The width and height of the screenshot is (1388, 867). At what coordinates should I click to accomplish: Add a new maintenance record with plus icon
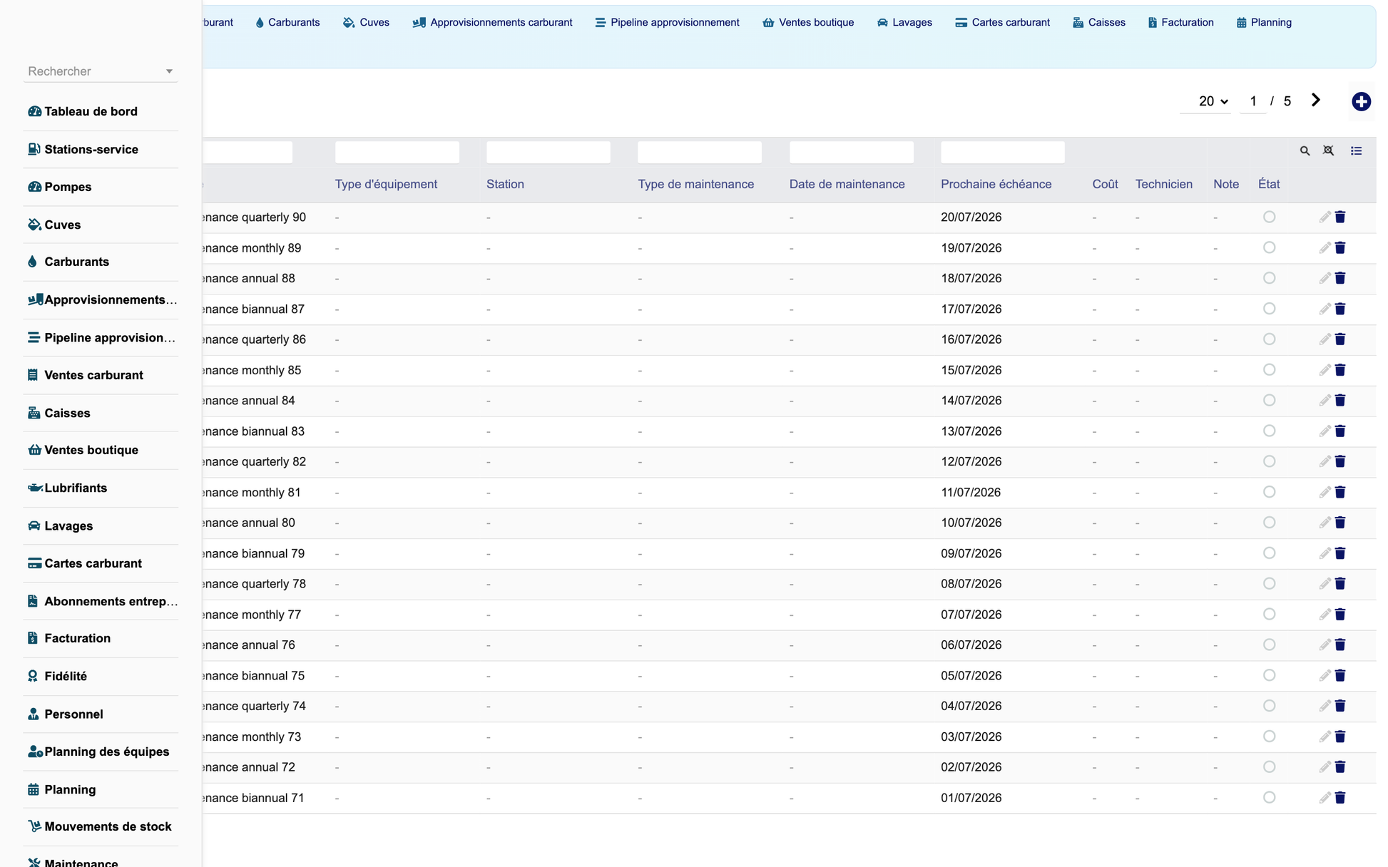1361,101
